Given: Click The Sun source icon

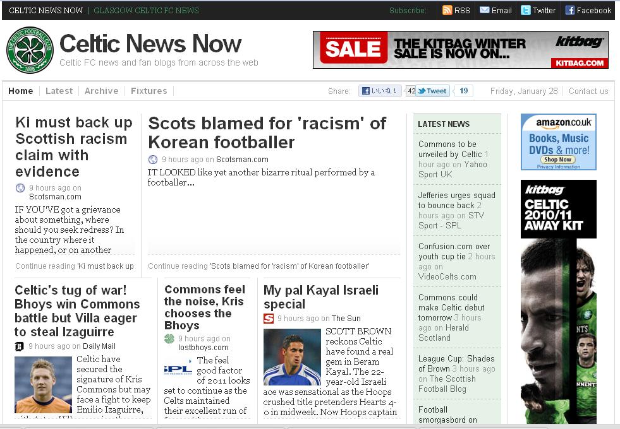Looking at the screenshot, I should [269, 319].
